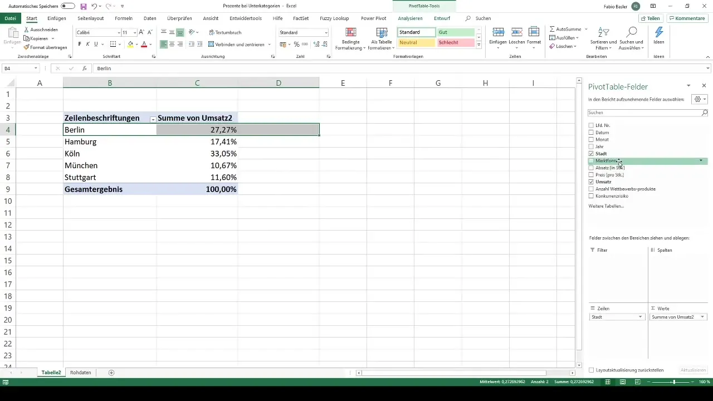This screenshot has width=713, height=401.
Task: Click the Format übertragen brush icon
Action: (27, 47)
